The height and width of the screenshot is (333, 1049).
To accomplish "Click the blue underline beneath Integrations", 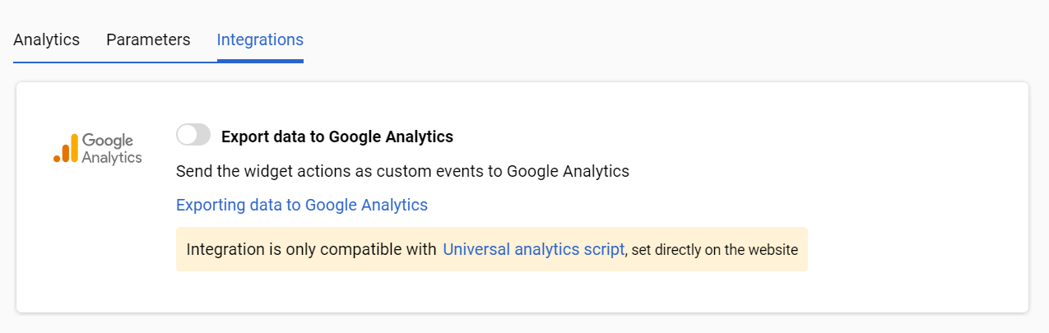I will tap(260, 61).
